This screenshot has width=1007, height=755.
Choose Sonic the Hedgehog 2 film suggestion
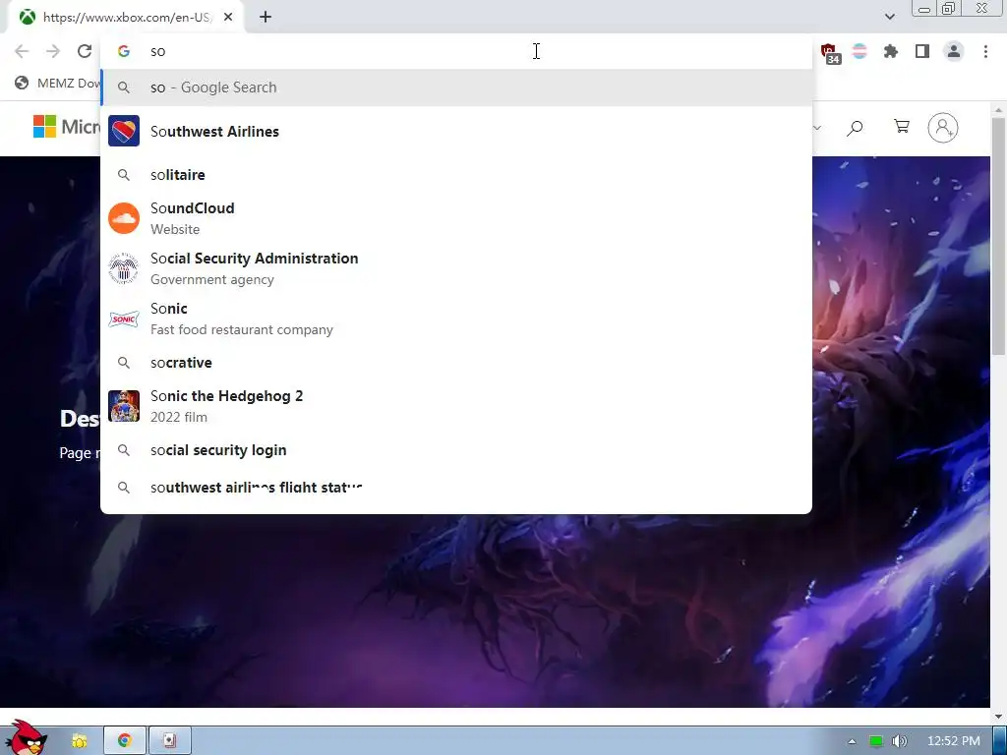(x=456, y=406)
